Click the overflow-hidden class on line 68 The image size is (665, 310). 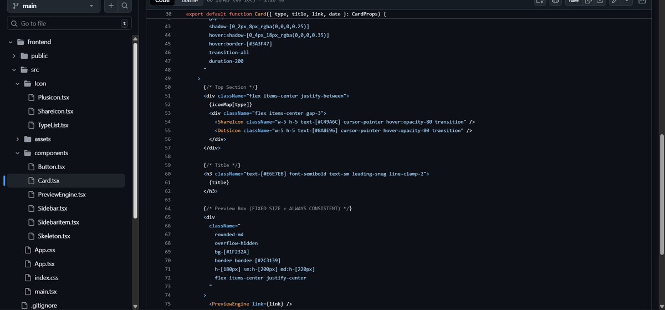(x=236, y=243)
